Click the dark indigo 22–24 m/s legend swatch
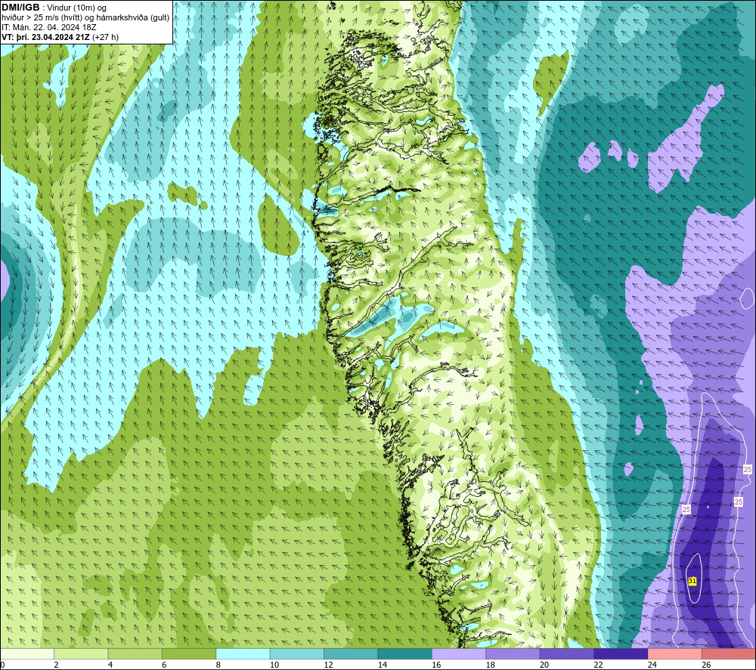 (621, 653)
